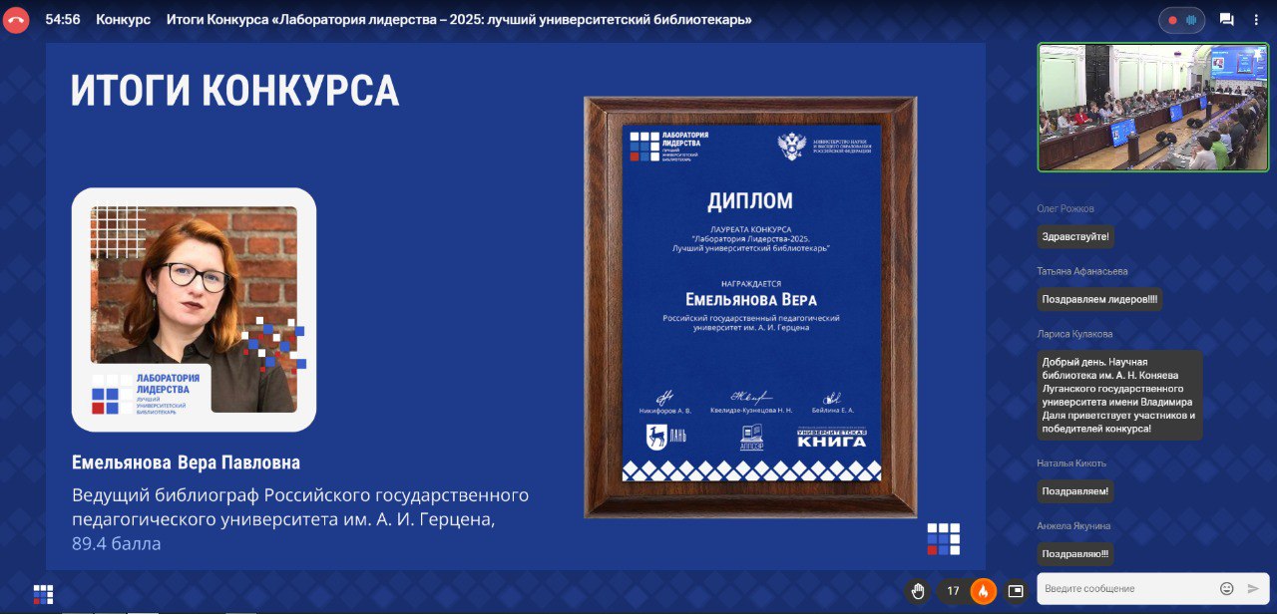Open the three-dot more options menu
The height and width of the screenshot is (614, 1277).
tap(1256, 20)
